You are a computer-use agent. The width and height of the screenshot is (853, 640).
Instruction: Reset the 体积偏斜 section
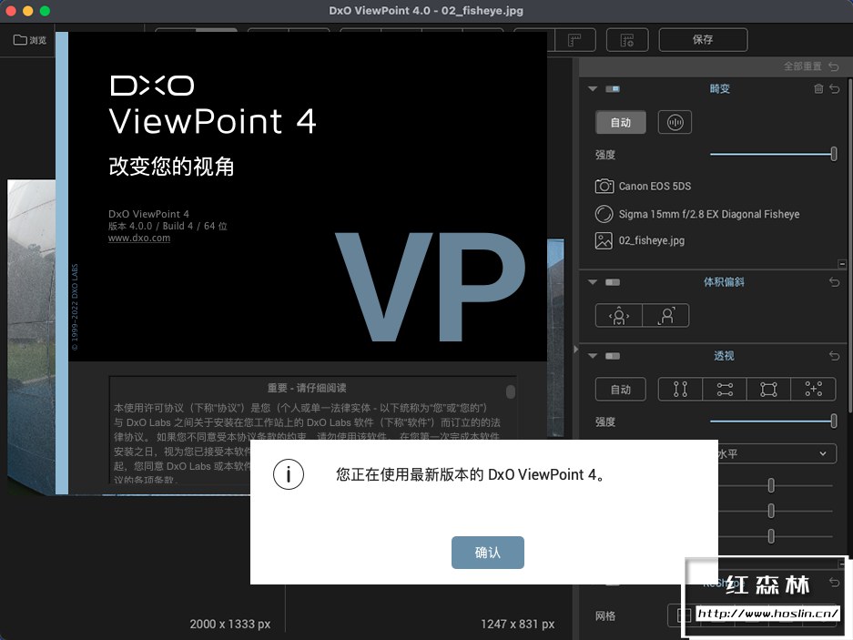click(835, 282)
